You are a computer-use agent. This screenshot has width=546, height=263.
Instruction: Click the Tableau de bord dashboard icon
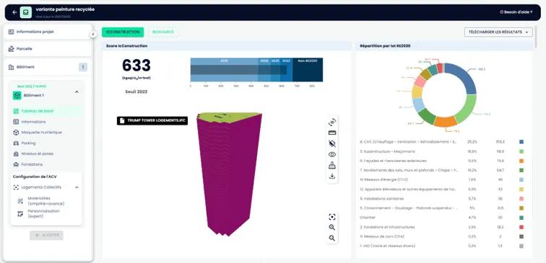click(x=16, y=111)
